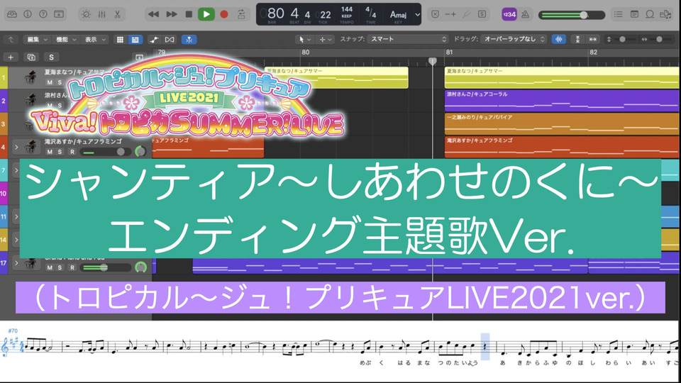Image resolution: width=681 pixels, height=383 pixels.
Task: Expand track 14 disclosure arrow
Action: click(x=16, y=240)
